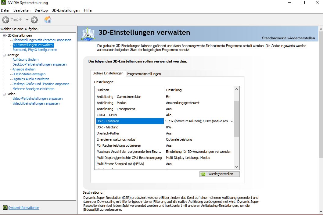Screen dimensions: 323x215
Task: Select the Energieverwaltungsmodus row
Action: point(165,139)
